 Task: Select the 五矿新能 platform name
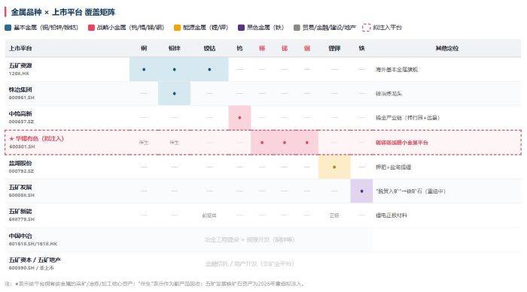(x=20, y=211)
